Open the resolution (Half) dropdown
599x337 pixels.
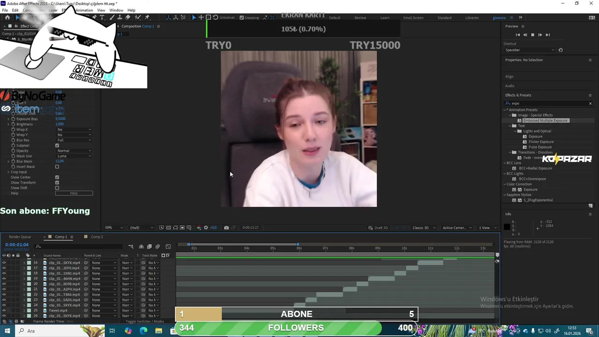click(141, 227)
